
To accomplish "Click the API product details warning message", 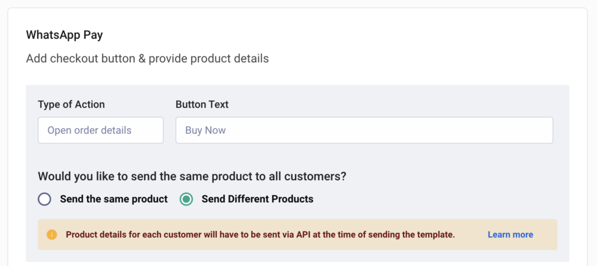I will (260, 235).
